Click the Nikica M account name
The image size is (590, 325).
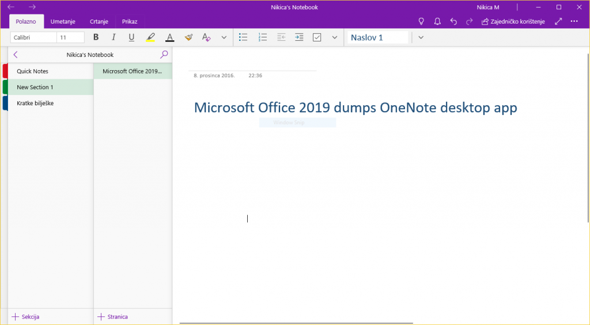[x=488, y=7]
